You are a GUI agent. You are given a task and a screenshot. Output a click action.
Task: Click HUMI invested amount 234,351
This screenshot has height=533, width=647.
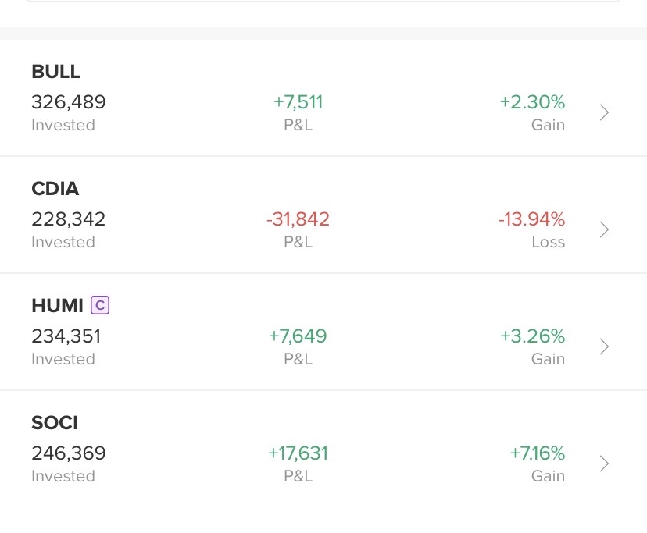[x=66, y=336]
